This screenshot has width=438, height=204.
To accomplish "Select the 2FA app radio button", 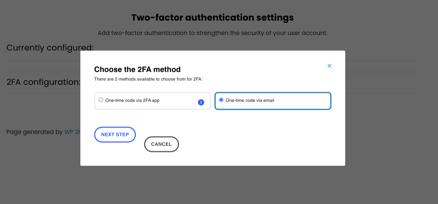I will point(101,100).
